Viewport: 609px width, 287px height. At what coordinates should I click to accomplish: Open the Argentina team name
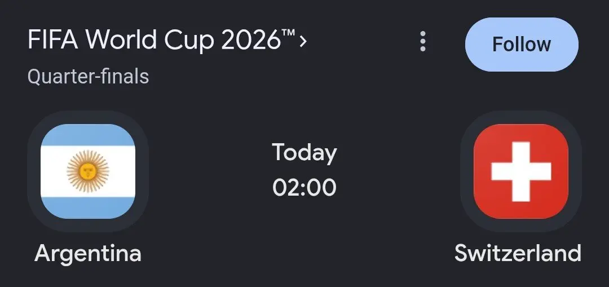pos(88,253)
